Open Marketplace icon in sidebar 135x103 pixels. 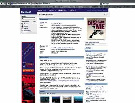click(x=22, y=31)
